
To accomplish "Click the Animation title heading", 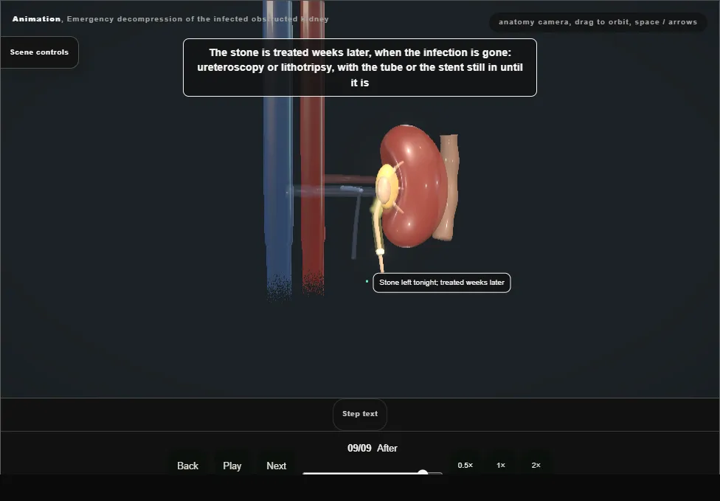I will [170, 19].
